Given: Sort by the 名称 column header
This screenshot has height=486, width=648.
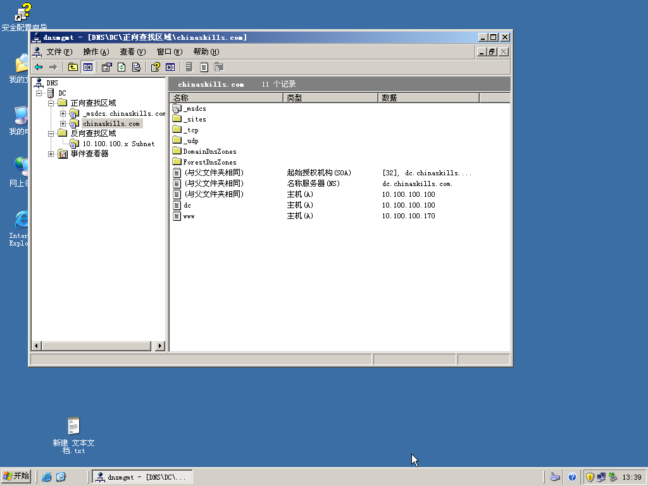Looking at the screenshot, I should 226,98.
